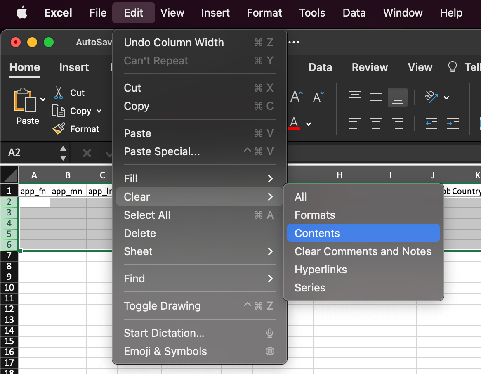Open the Tools menu in menu bar
Image resolution: width=481 pixels, height=374 pixels.
(312, 13)
